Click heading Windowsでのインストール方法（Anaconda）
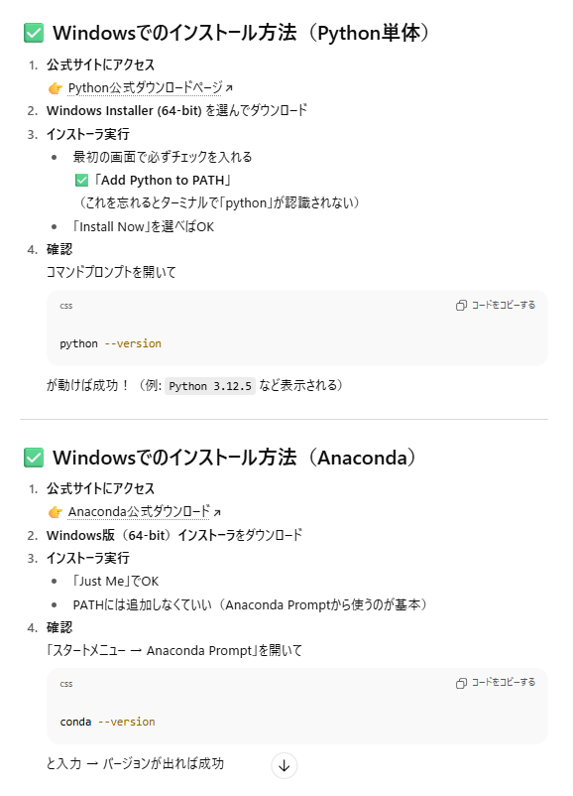This screenshot has height=796, width=573. click(235, 458)
